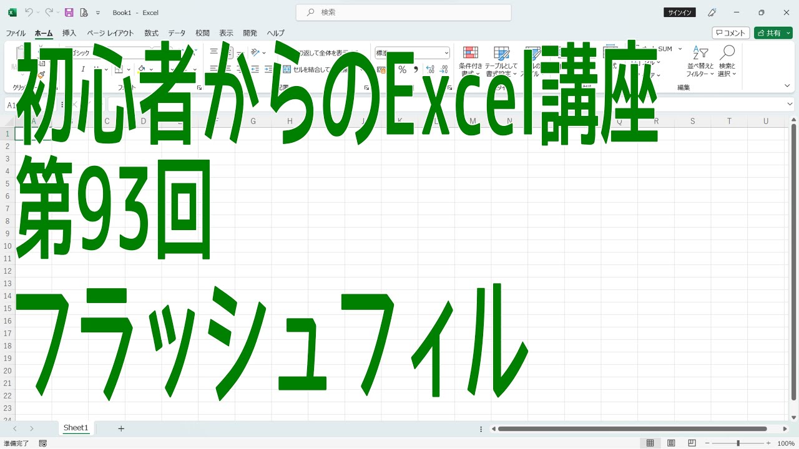The width and height of the screenshot is (799, 449).
Task: Open the 校閲 tab
Action: (x=202, y=33)
